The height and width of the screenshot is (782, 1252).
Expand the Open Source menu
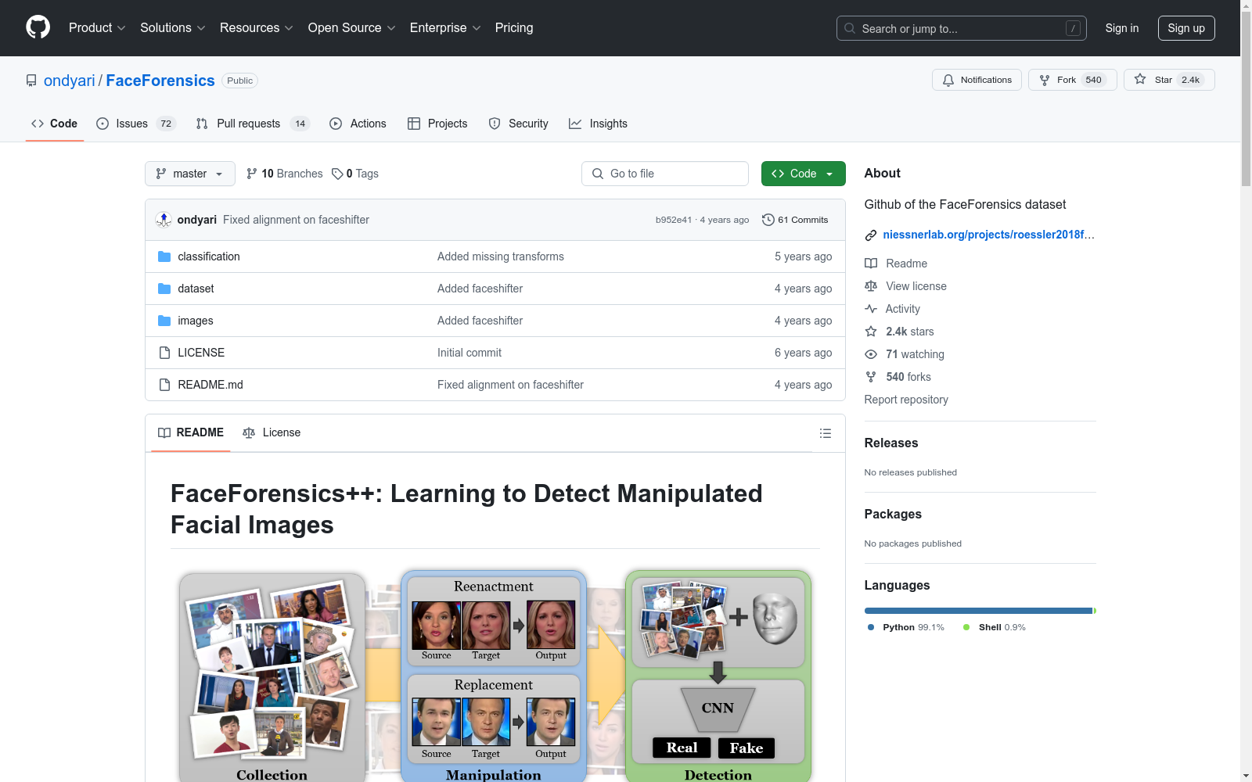(352, 27)
